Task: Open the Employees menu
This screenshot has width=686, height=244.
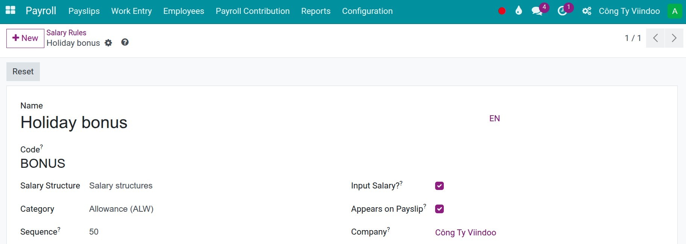Action: pyautogui.click(x=184, y=11)
